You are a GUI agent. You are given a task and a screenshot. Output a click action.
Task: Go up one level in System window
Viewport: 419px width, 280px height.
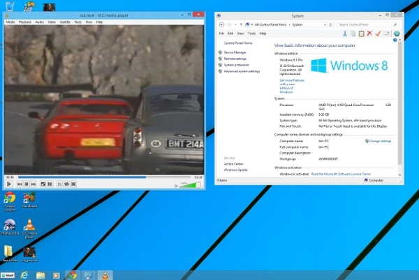point(241,24)
